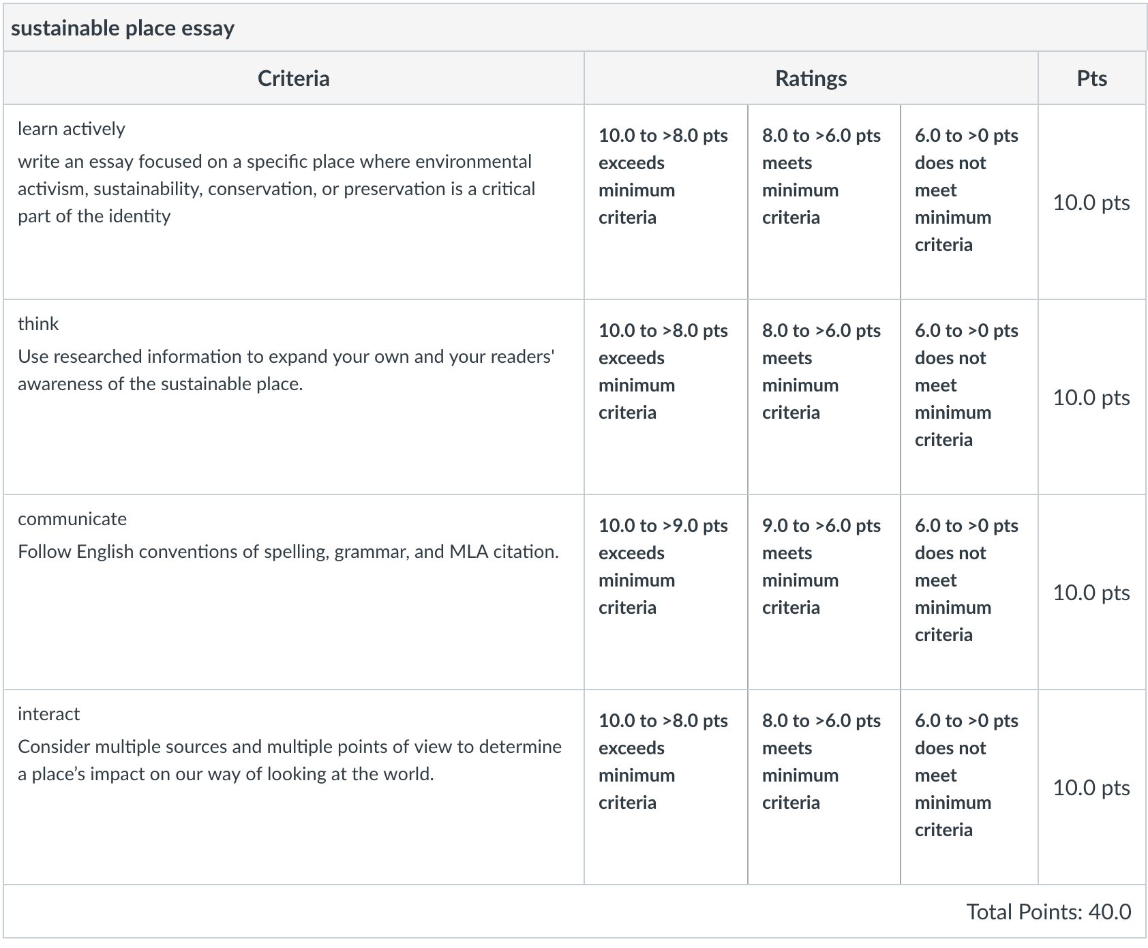
Task: Choose 'think' 10.0 to >8.0 pts rating
Action: coord(666,397)
